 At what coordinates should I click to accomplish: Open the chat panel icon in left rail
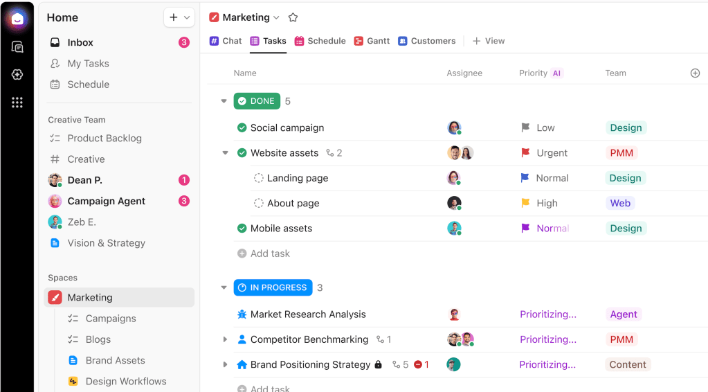pyautogui.click(x=17, y=47)
